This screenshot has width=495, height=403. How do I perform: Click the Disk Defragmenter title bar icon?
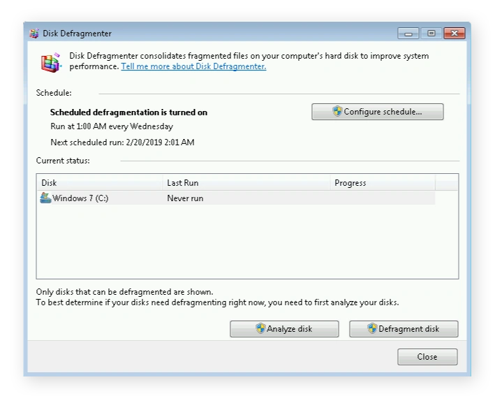coord(34,33)
